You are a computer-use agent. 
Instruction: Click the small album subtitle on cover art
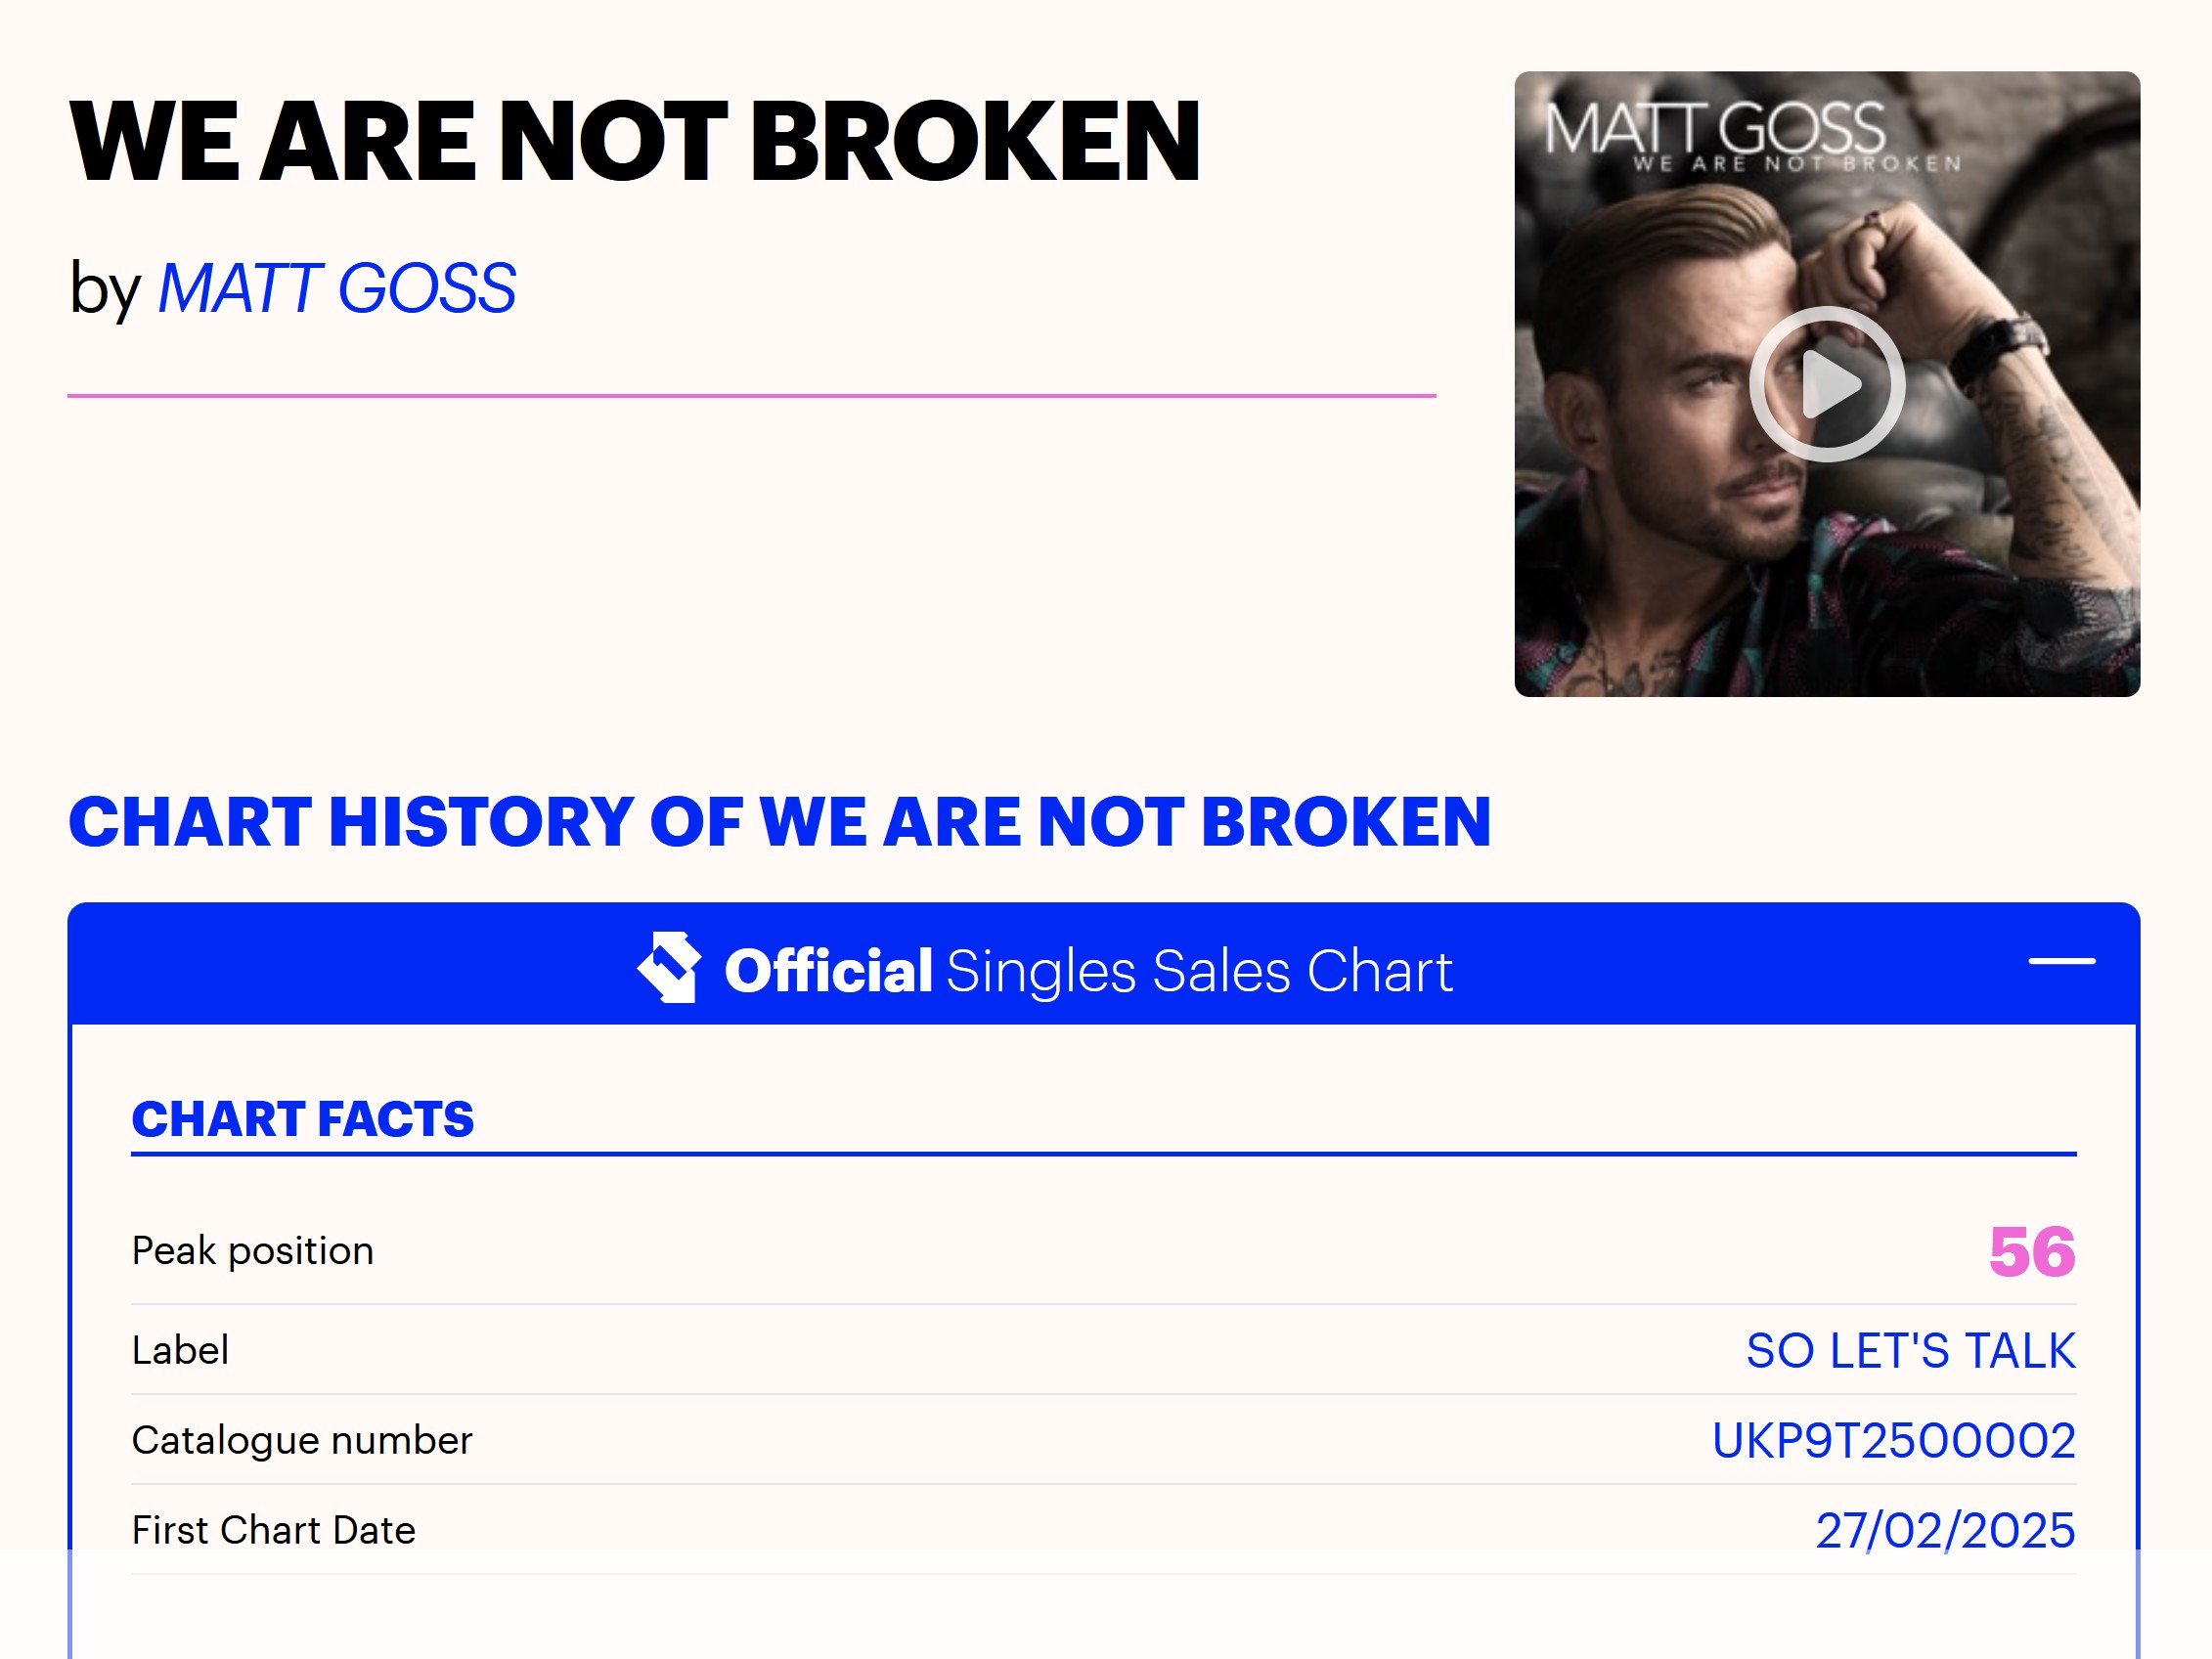coord(1797,164)
